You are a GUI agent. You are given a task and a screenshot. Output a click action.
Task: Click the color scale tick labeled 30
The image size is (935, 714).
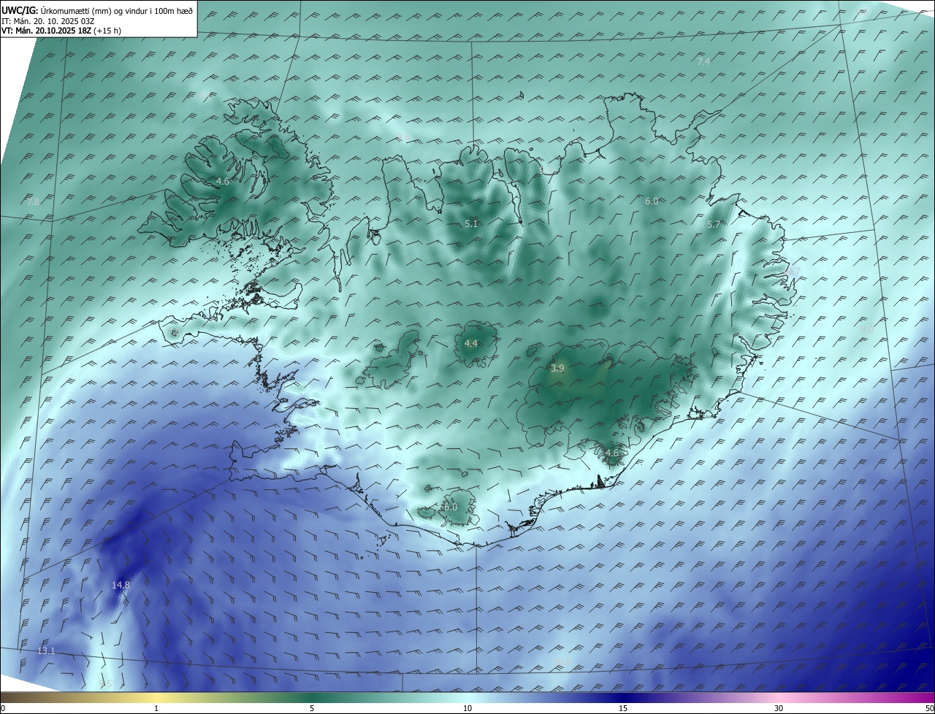(779, 708)
